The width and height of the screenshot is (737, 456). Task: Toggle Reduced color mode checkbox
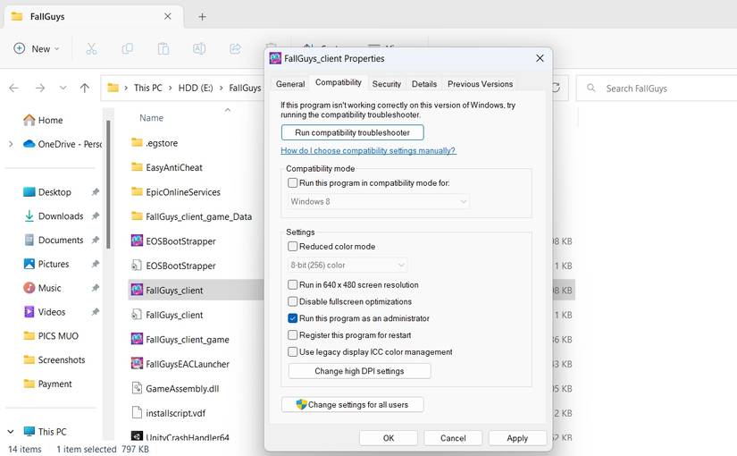[x=292, y=246]
